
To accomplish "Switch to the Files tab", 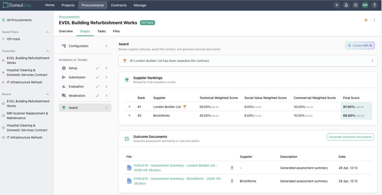I will 116,31.
